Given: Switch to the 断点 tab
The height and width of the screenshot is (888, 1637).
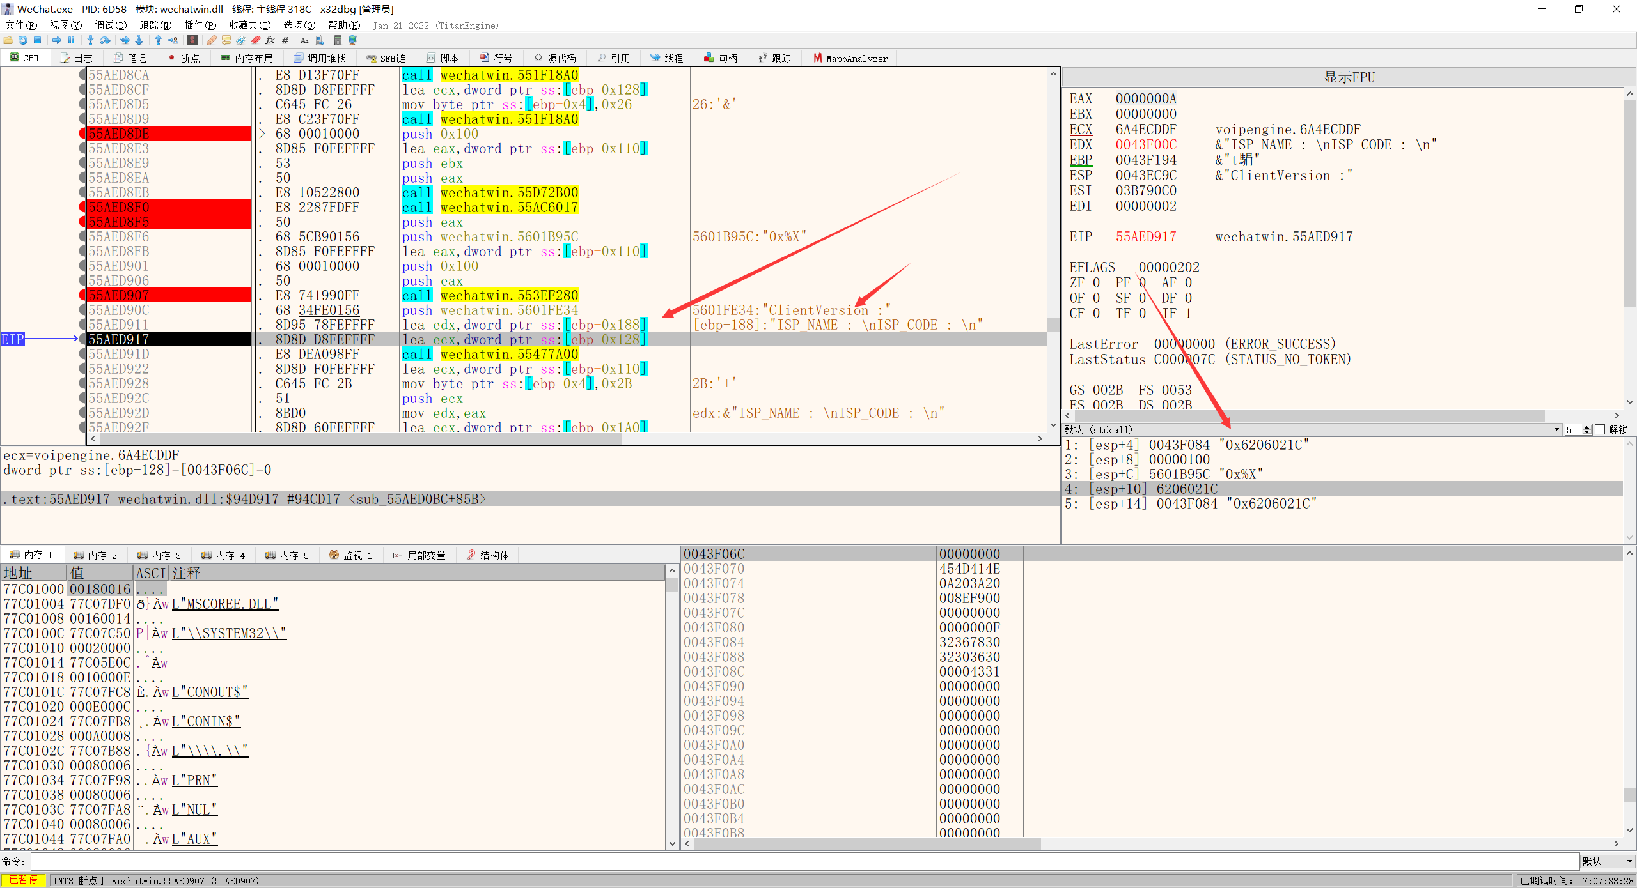Looking at the screenshot, I should (184, 58).
